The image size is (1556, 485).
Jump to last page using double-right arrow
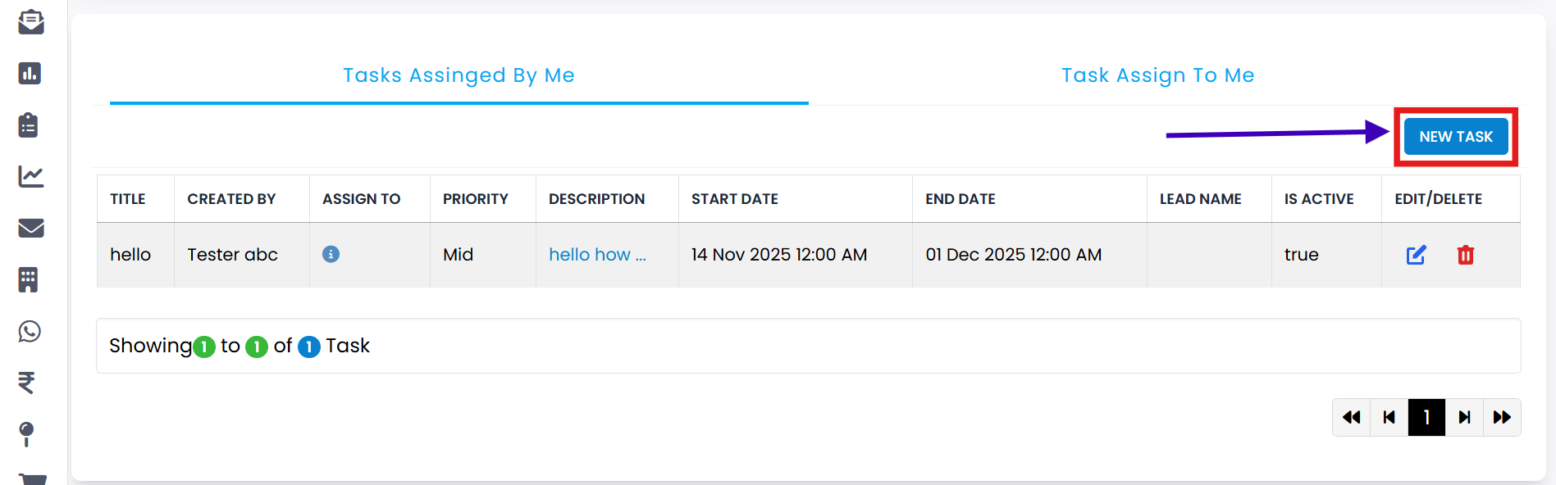click(1502, 418)
